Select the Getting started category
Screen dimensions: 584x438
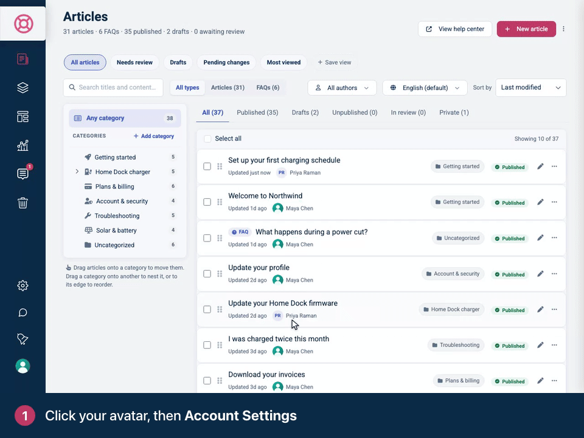tap(125, 157)
